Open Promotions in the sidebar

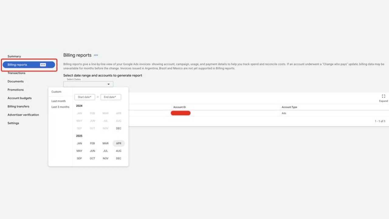click(15, 90)
